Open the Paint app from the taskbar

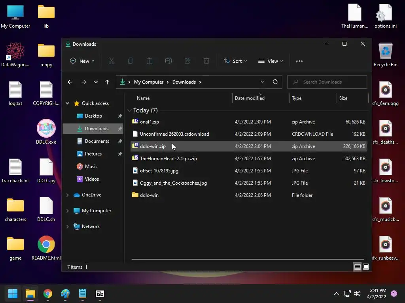[x=65, y=294]
